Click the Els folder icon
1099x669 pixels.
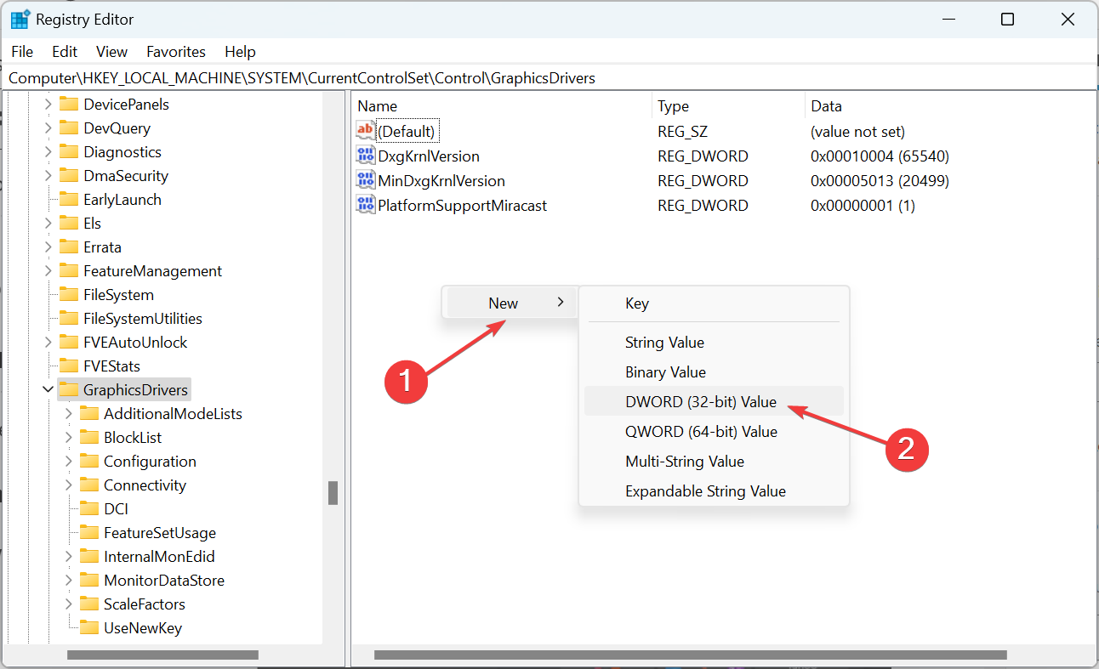[69, 223]
